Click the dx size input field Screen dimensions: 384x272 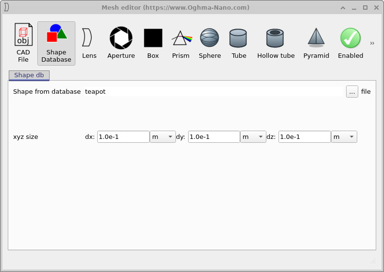[123, 137]
